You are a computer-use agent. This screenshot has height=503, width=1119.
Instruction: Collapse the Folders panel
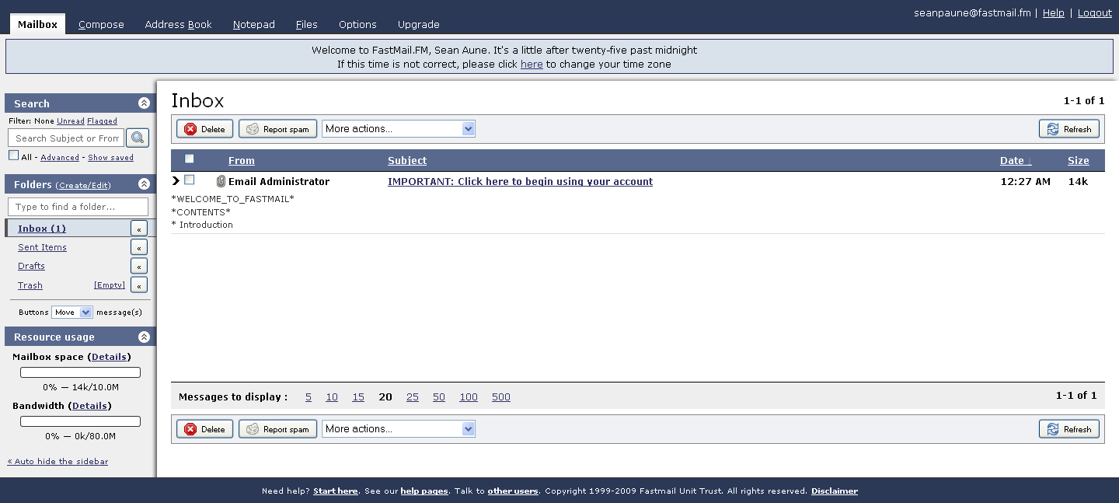144,184
